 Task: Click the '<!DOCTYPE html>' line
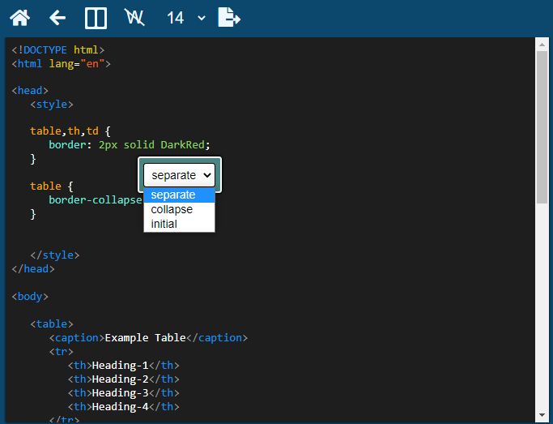(x=58, y=49)
